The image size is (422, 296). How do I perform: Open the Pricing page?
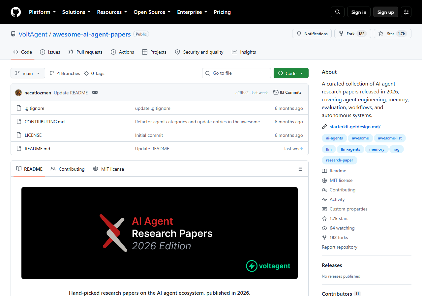(x=222, y=12)
